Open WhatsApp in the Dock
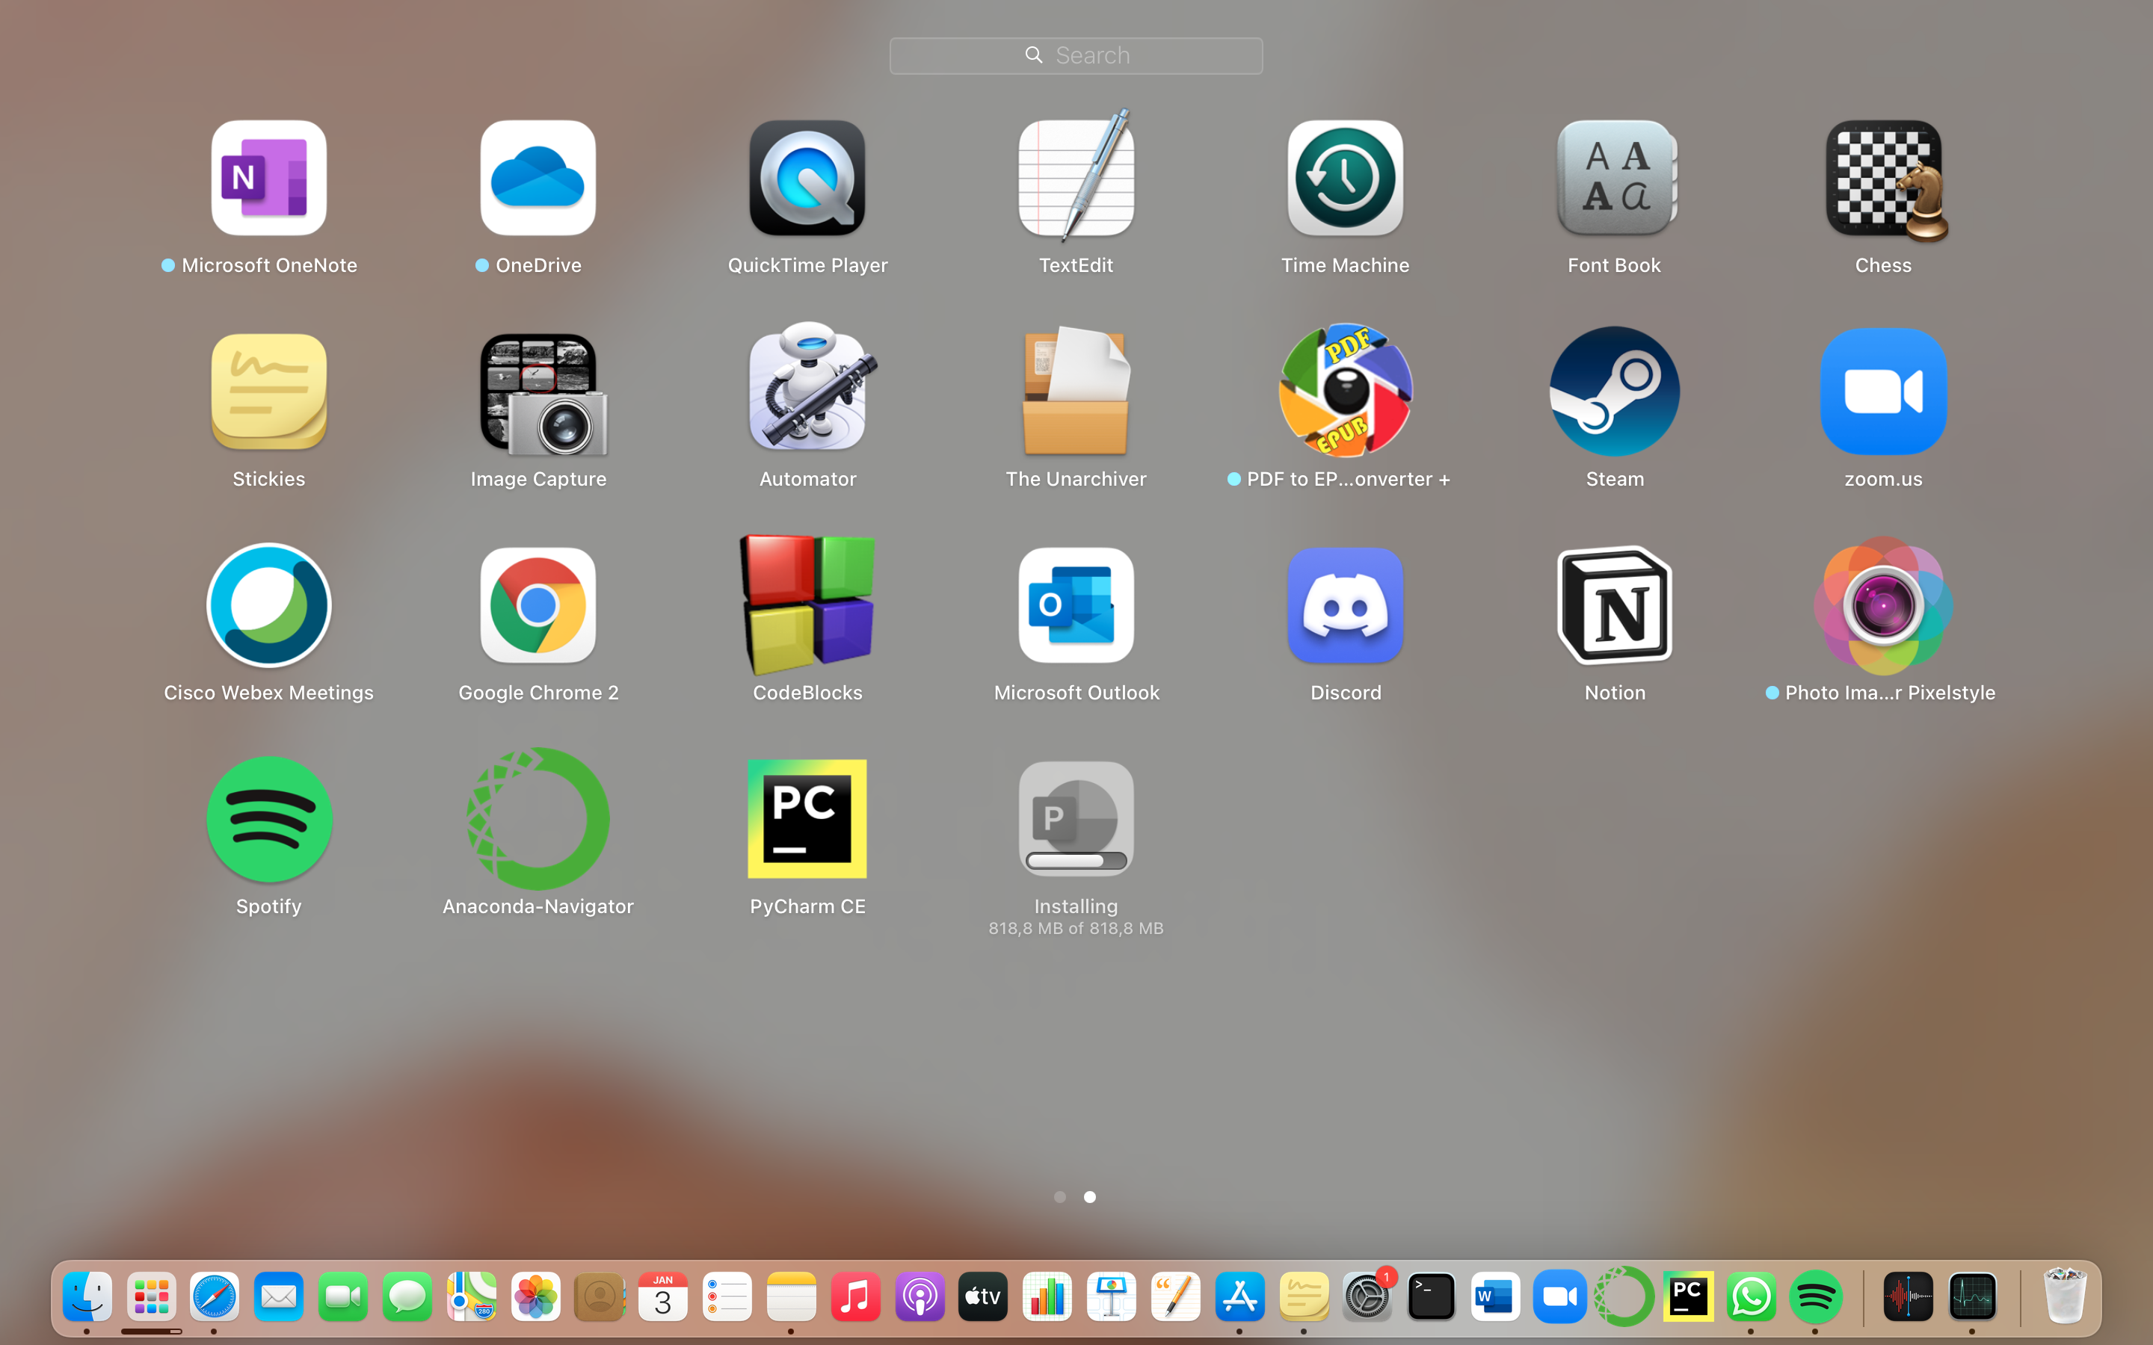Screen dimensions: 2153x1345 click(1751, 1298)
